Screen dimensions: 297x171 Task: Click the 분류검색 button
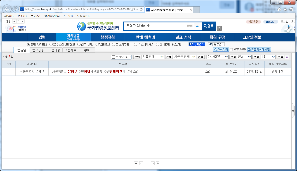(x=216, y=44)
